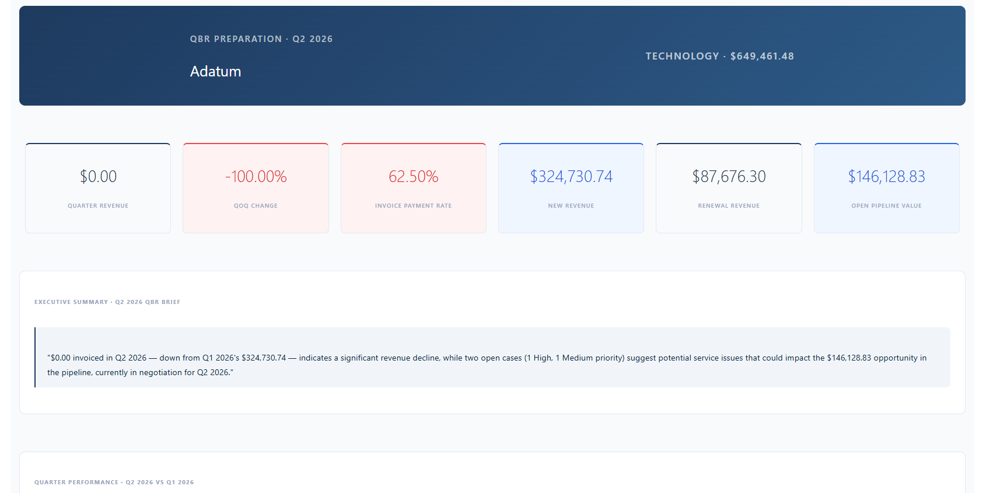Click the $87,676.30 Renewal Revenue value
This screenshot has width=986, height=493.
729,176
